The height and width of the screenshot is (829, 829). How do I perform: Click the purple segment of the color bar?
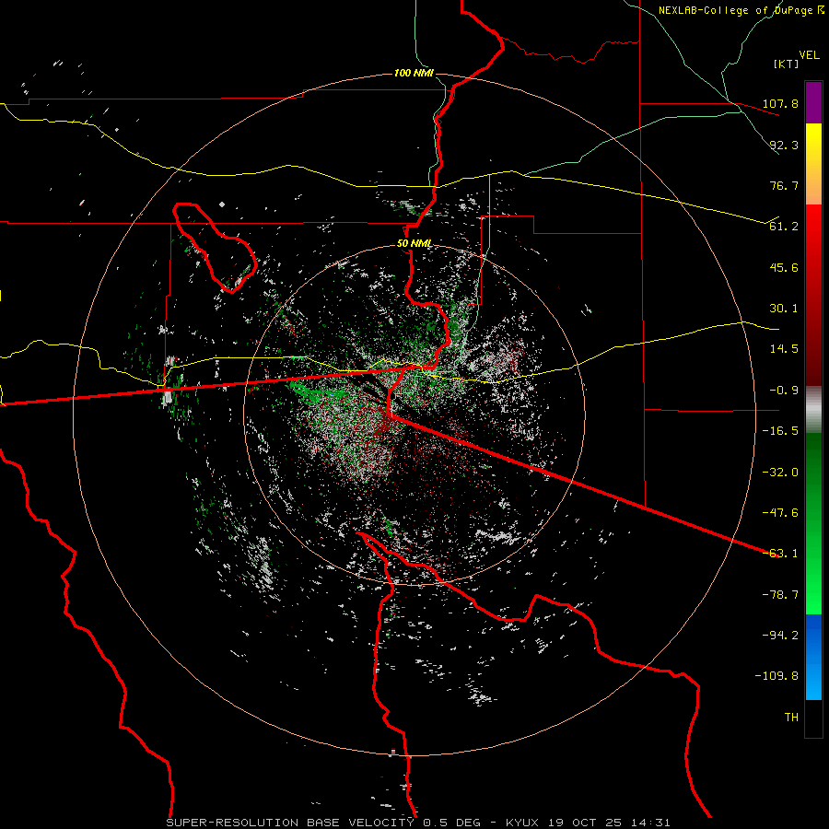pyautogui.click(x=813, y=102)
